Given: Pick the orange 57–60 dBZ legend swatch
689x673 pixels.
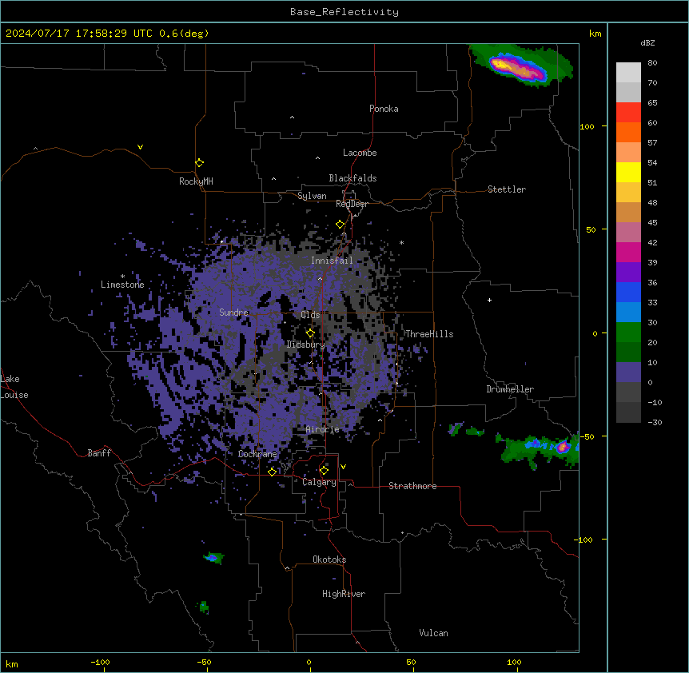Looking at the screenshot, I should pos(628,132).
